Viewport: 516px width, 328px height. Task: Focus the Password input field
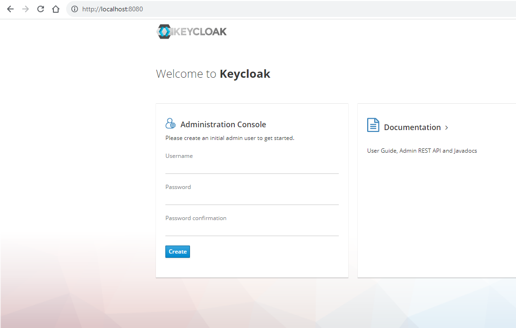[252, 199]
